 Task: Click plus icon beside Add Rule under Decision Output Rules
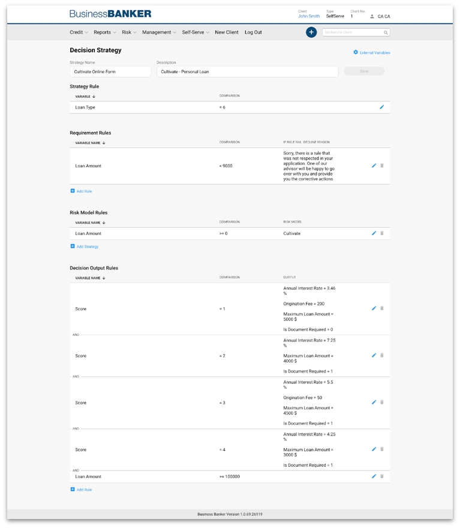tap(73, 489)
